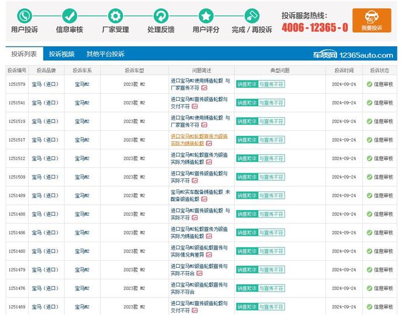Click date 2024-09-24 in row 1251486
The image size is (409, 315).
pyautogui.click(x=344, y=233)
